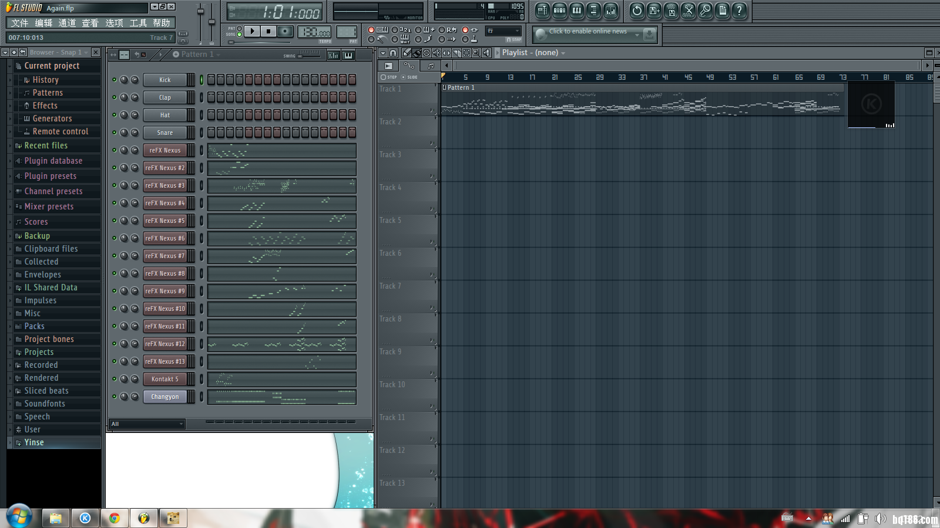Show automation clips tab in Playlist
Image resolution: width=940 pixels, height=528 pixels.
tap(409, 66)
